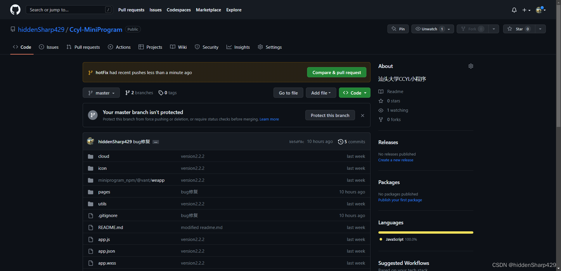Open the Unwatch notifications dropdown arrow
Screen dimensions: 561x271
(449, 29)
